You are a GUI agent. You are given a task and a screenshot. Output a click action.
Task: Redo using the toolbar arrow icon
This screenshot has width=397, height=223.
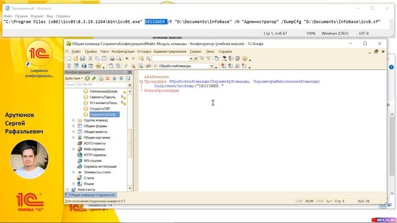click(133, 59)
